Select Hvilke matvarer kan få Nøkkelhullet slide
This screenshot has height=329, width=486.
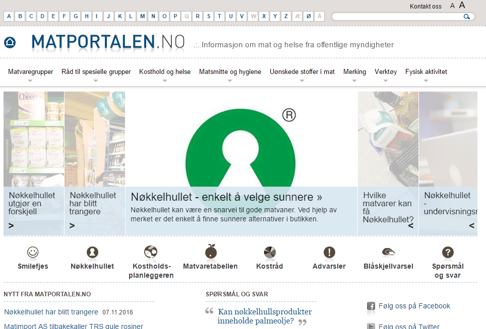coord(388,163)
